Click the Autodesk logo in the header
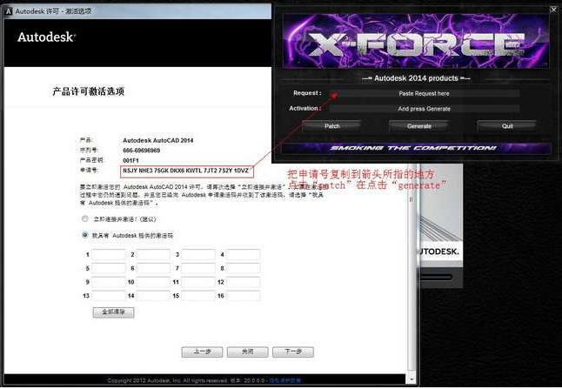 click(x=45, y=37)
